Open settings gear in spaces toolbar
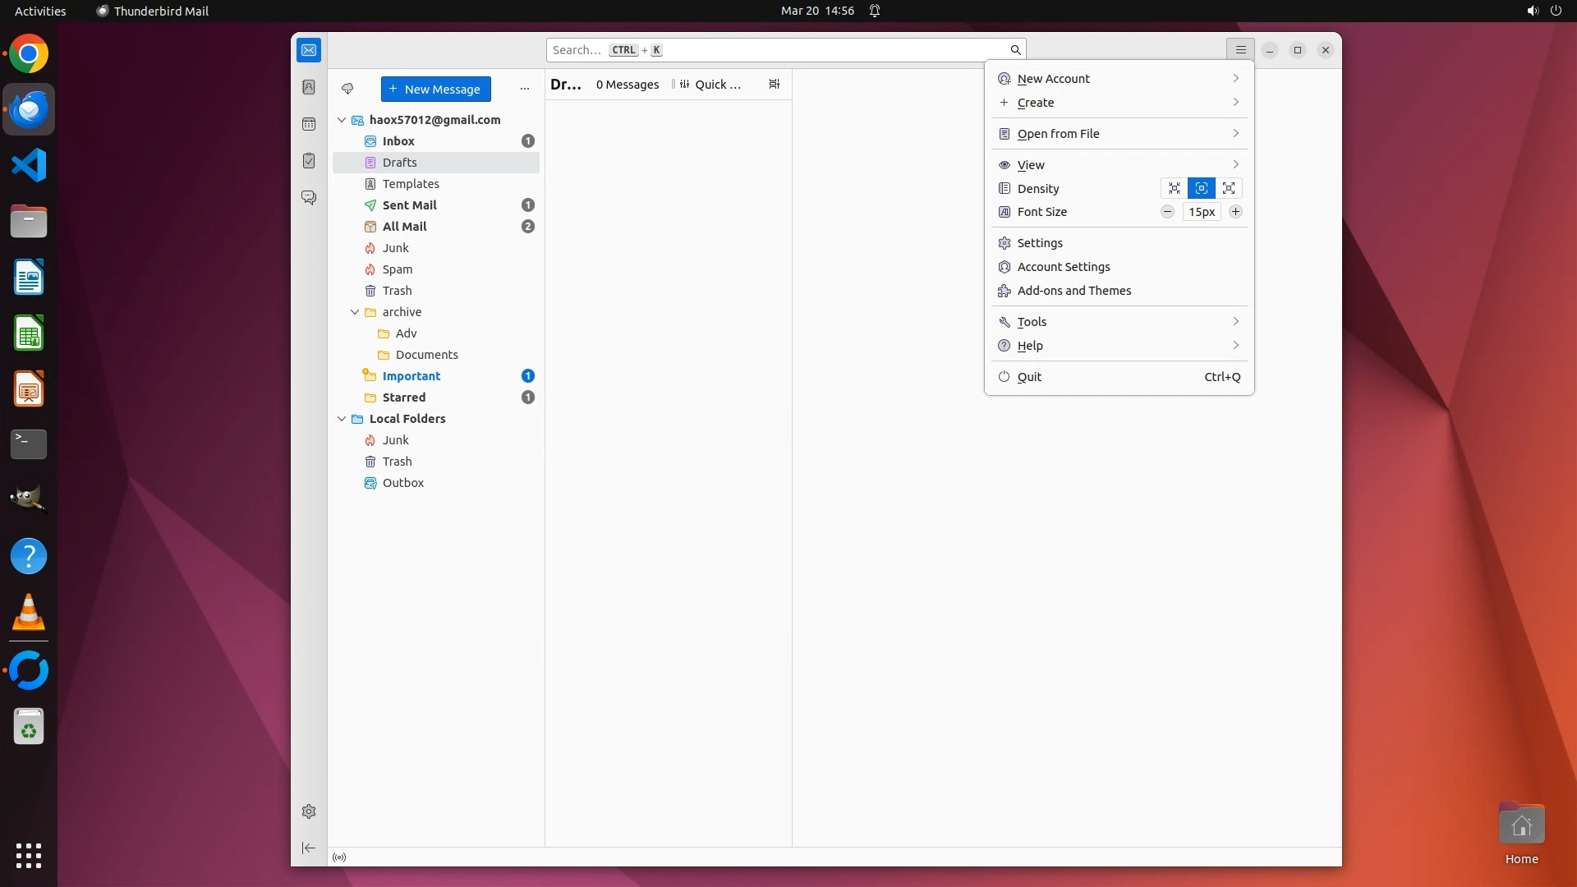Viewport: 1577px width, 887px height. coord(309,811)
